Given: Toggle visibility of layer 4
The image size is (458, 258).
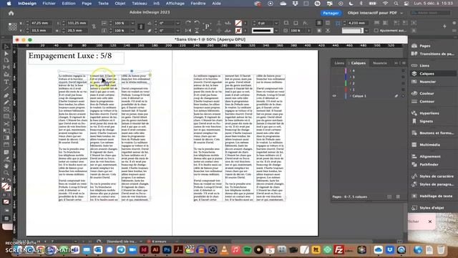Looking at the screenshot, I should point(334,70).
